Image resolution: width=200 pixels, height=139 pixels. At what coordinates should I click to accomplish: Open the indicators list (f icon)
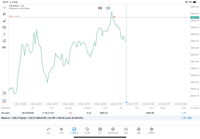tap(4, 34)
